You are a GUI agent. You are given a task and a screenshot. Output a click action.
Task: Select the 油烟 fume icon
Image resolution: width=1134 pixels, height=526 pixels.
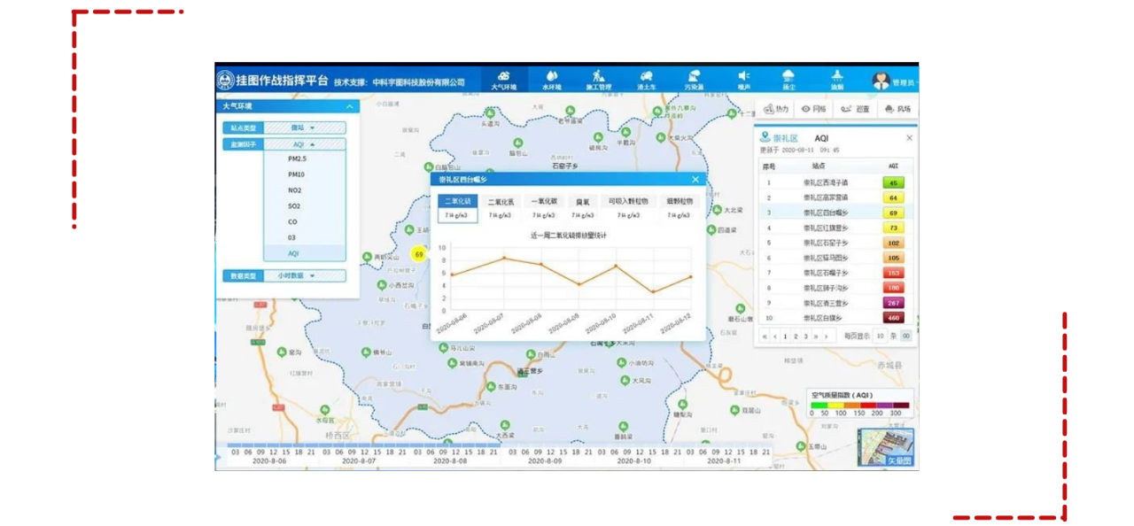[836, 80]
